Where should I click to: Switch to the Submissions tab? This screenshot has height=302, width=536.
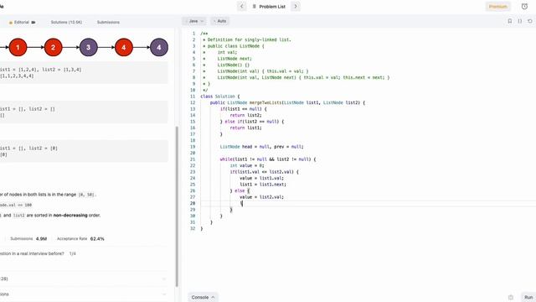108,23
